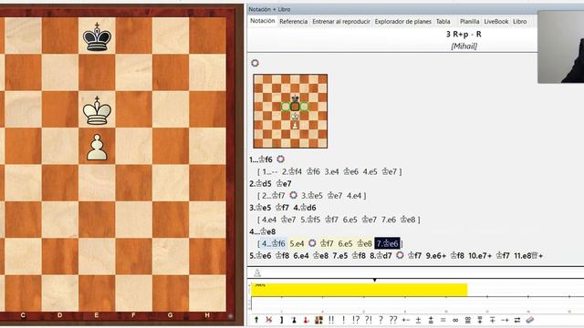Click the game title '3 R+p - R'
Image resolution: width=584 pixels, height=328 pixels.
pos(464,35)
